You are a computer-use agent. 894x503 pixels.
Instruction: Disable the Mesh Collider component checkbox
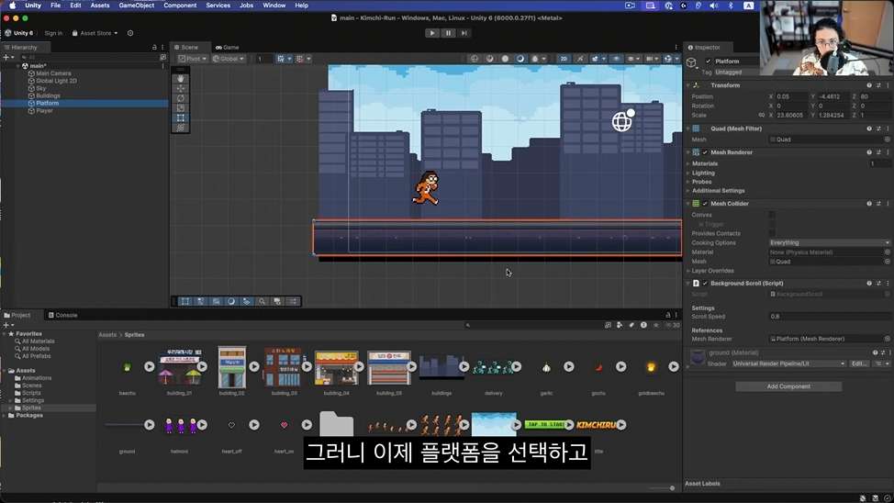tap(705, 204)
